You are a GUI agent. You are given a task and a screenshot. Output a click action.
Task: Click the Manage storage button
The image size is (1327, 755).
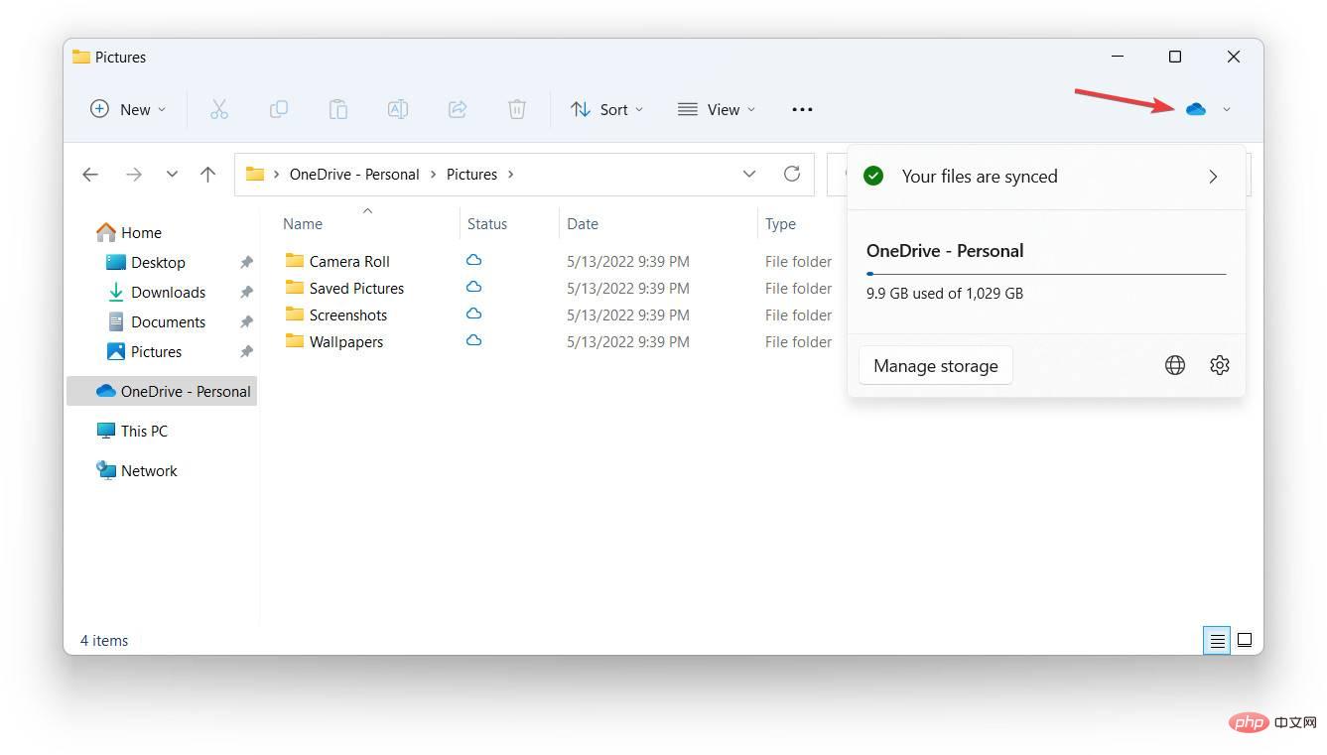936,365
